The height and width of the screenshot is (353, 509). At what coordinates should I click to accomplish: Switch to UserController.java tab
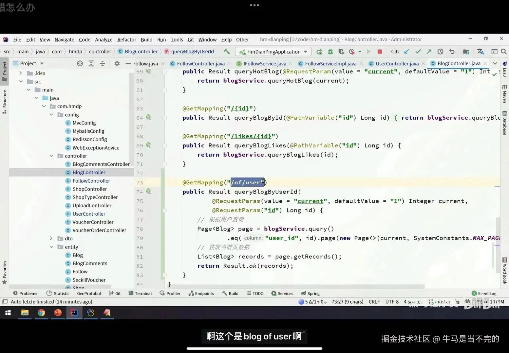click(397, 63)
